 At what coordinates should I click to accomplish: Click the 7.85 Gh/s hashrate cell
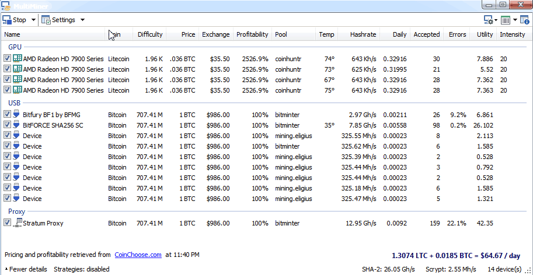click(363, 125)
